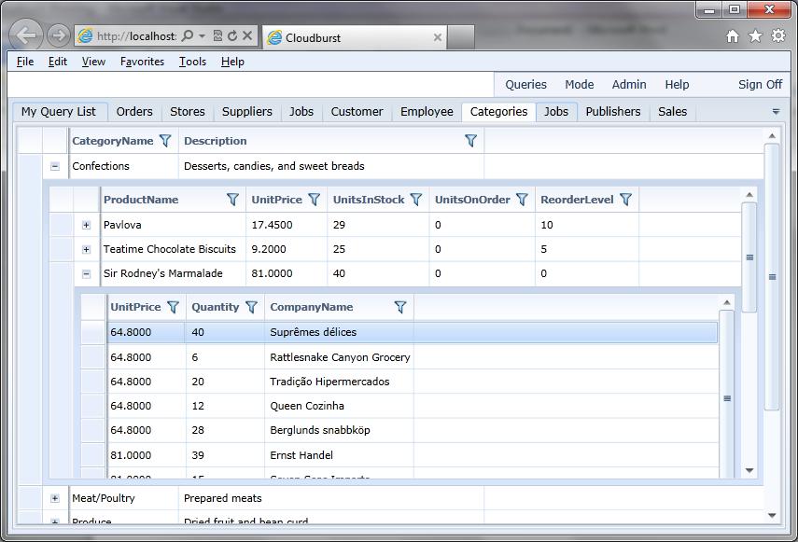Switch to the Sales tab
798x542 pixels.
(672, 112)
